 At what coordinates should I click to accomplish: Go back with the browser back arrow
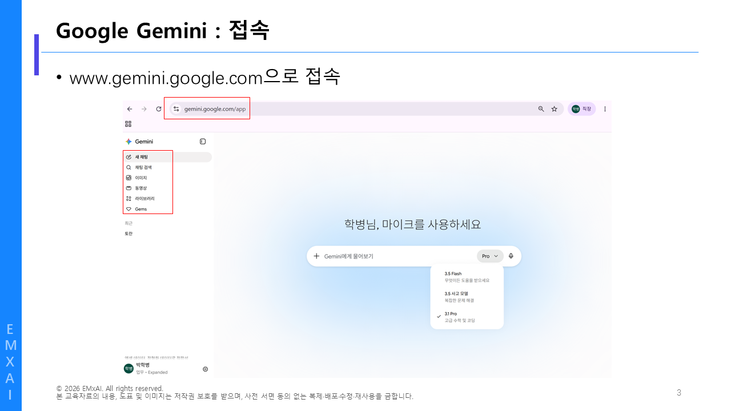pos(130,109)
